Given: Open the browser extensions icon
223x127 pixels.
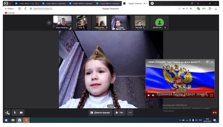Looking at the screenshot, I should click(x=210, y=9).
